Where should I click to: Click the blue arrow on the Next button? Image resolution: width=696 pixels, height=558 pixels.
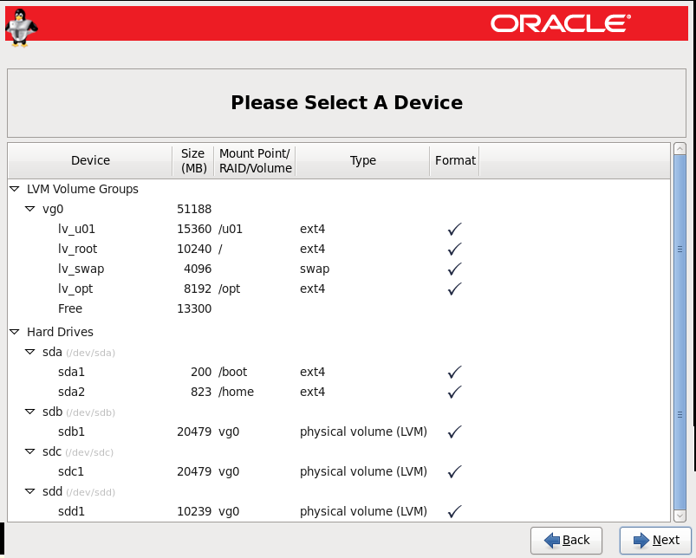(x=641, y=541)
